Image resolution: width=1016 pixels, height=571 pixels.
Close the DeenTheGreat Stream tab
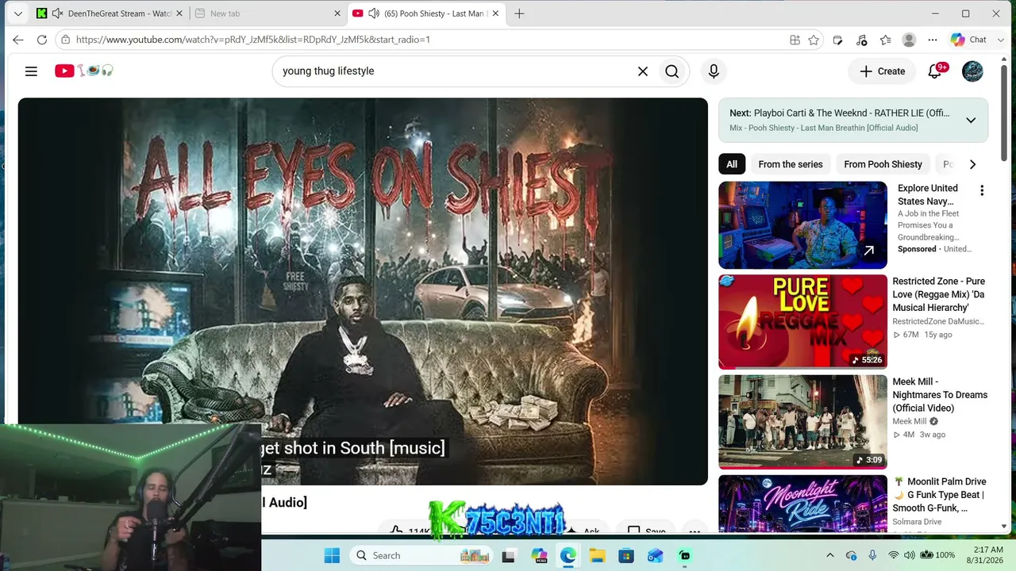[180, 13]
